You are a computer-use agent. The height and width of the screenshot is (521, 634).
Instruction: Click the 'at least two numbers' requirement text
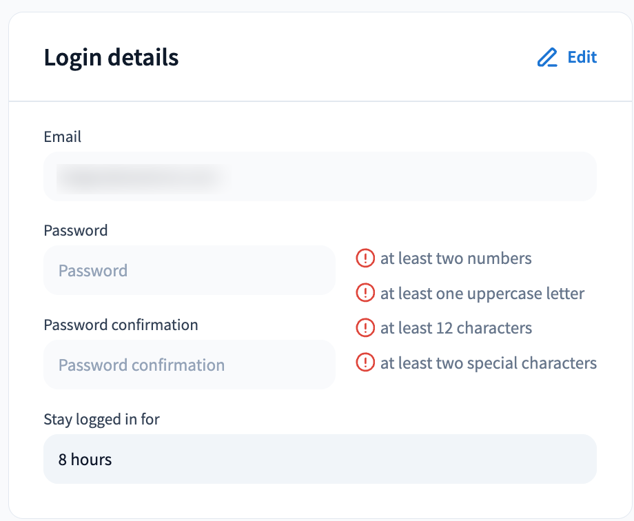(x=456, y=258)
